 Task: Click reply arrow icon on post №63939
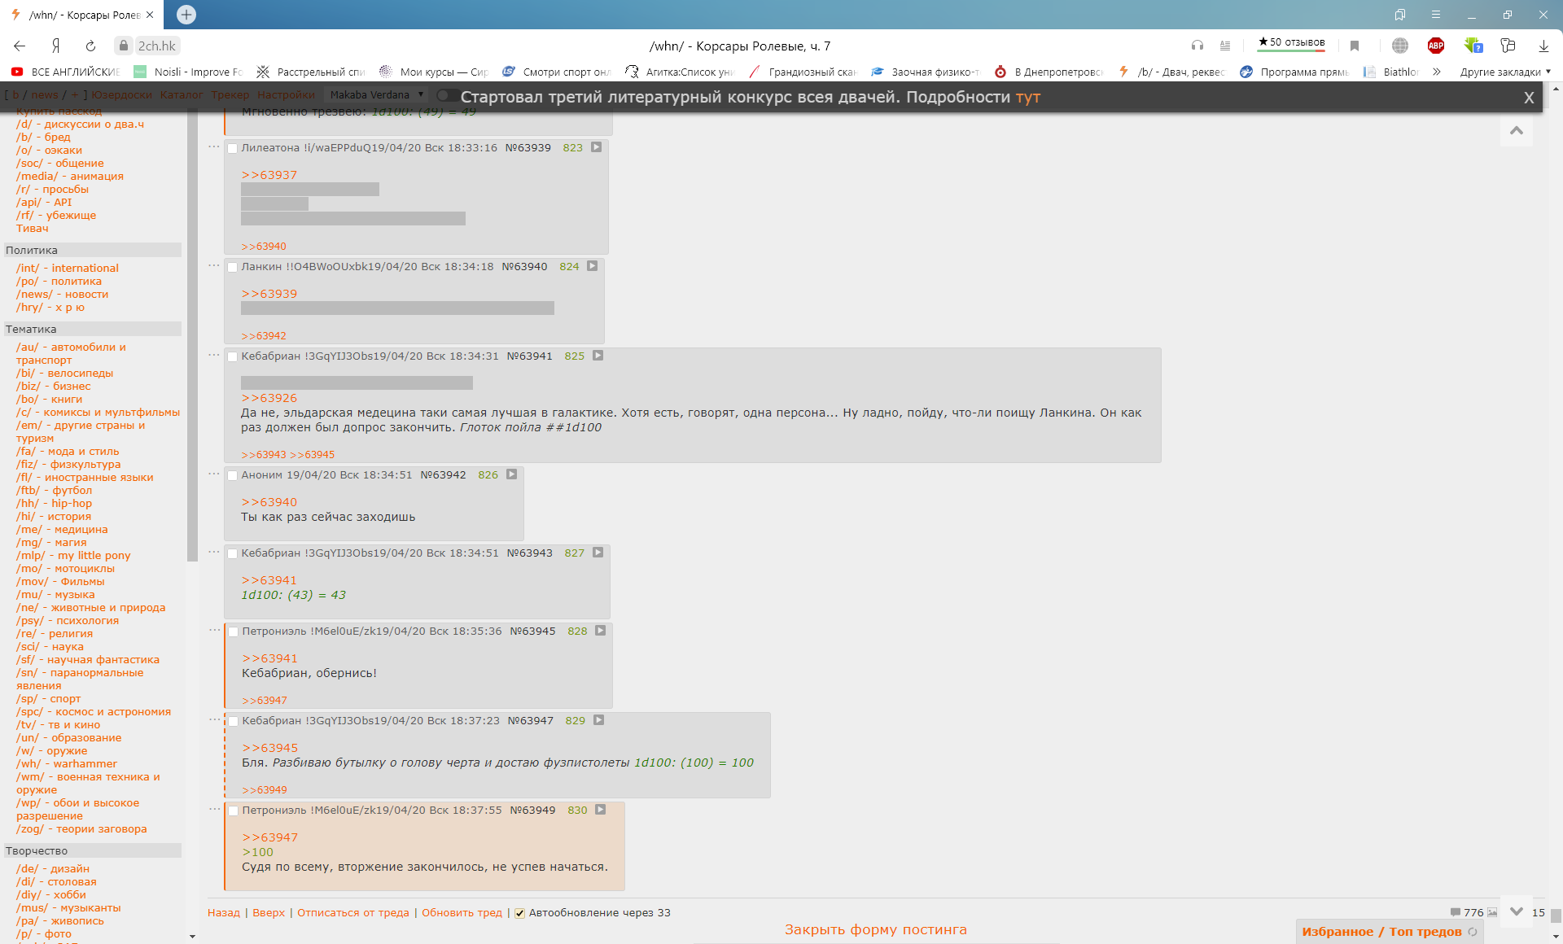coord(597,147)
